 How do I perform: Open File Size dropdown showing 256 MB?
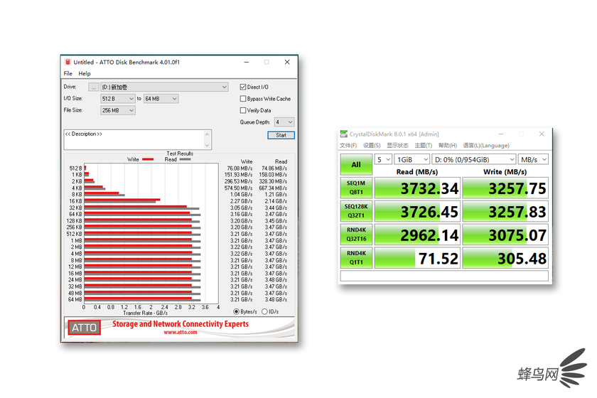[x=118, y=110]
